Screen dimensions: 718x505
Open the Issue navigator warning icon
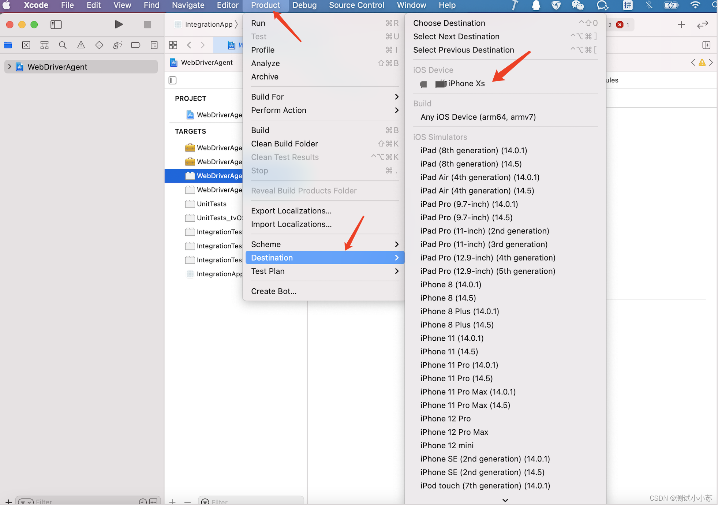tap(81, 45)
